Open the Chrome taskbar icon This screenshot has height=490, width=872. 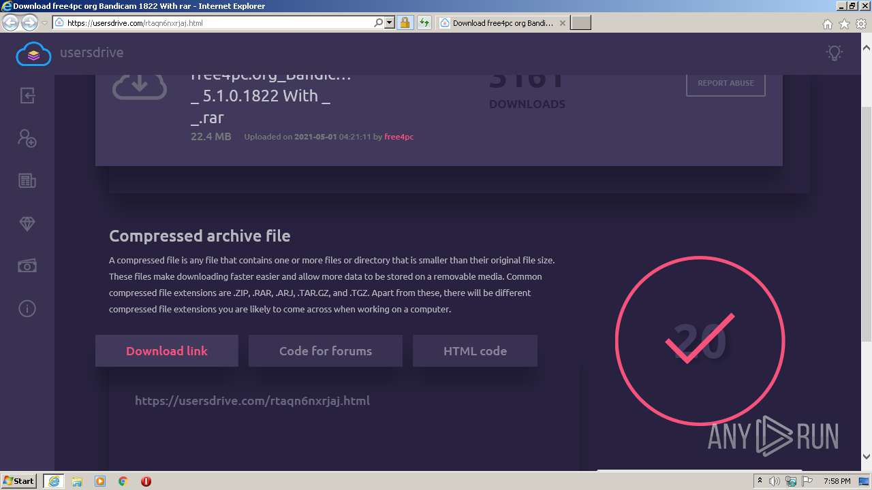(x=123, y=481)
